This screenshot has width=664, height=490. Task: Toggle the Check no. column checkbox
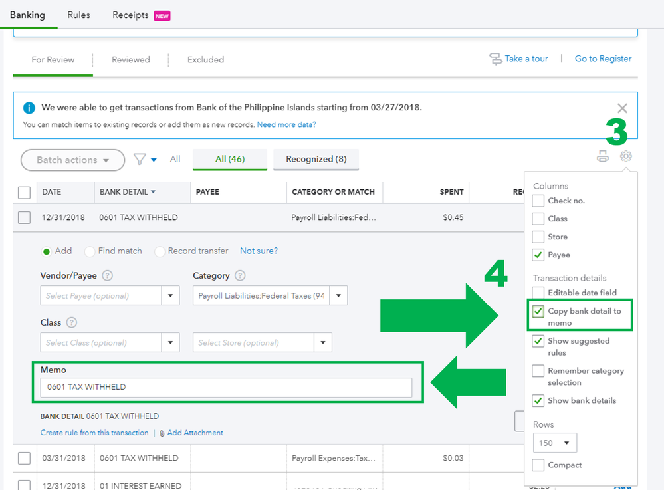point(538,201)
